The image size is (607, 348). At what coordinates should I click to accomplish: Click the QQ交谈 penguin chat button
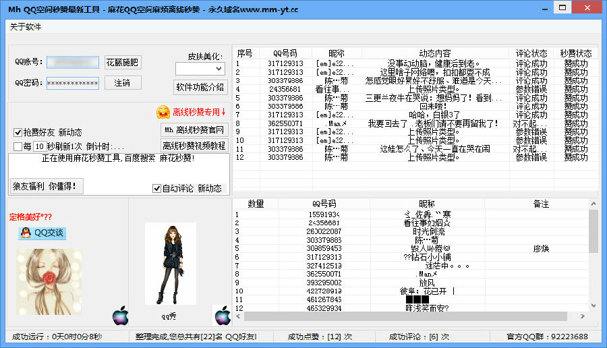(42, 233)
